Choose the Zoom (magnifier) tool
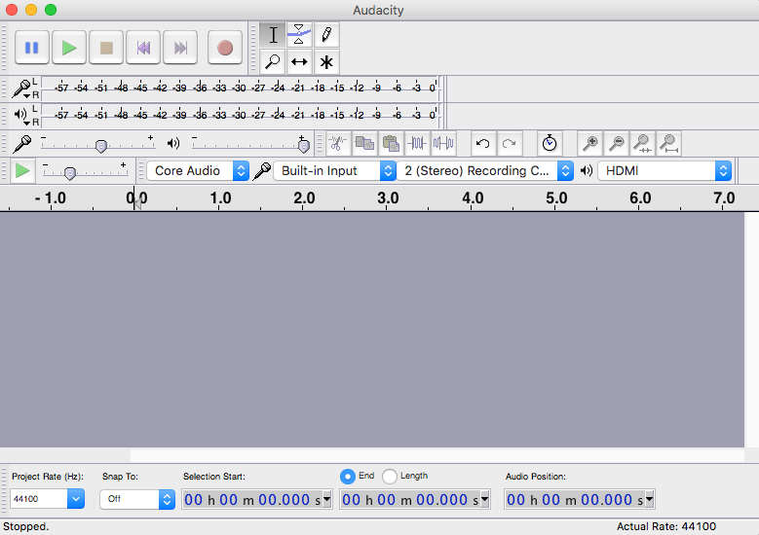The height and width of the screenshot is (535, 759). tap(273, 62)
